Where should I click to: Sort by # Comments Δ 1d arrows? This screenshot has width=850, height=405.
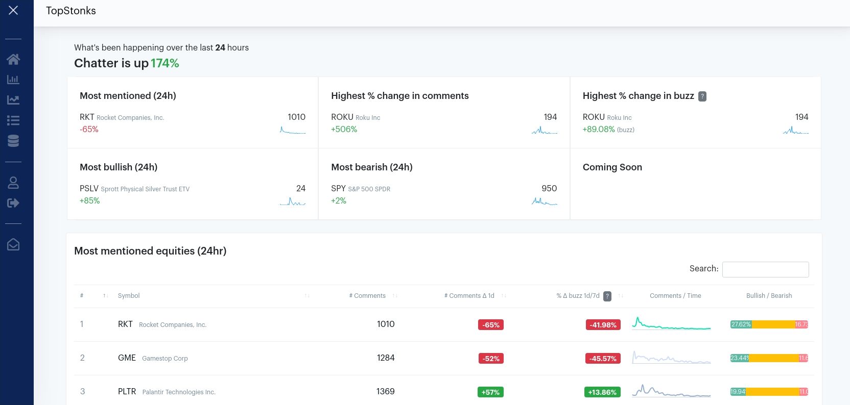coord(504,296)
